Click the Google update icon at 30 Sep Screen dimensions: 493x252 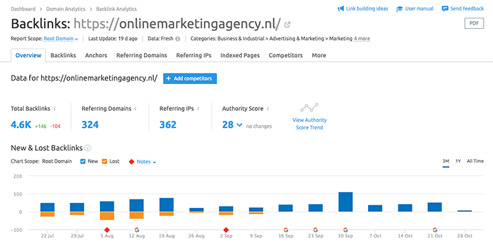coord(345,230)
